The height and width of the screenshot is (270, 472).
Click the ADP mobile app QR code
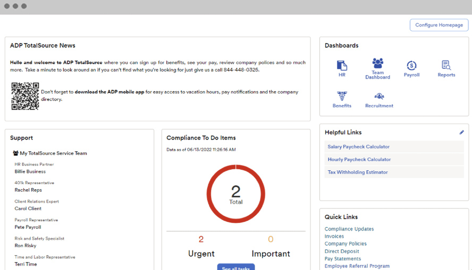pos(25,95)
